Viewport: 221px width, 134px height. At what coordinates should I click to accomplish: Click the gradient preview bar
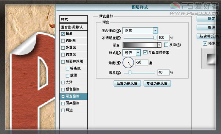140,45
